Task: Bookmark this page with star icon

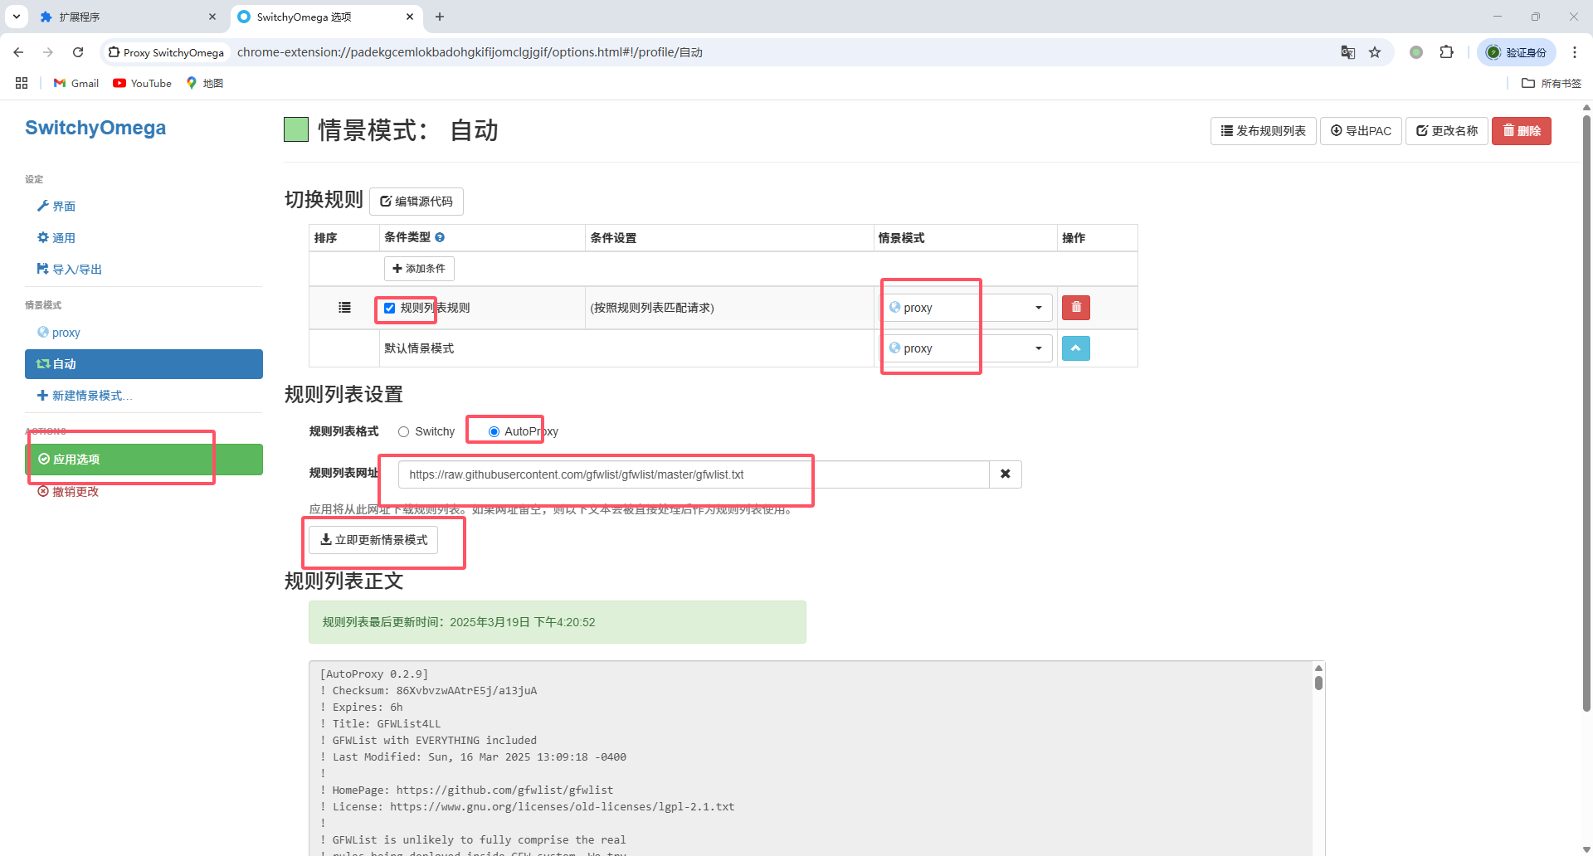Action: click(x=1375, y=52)
